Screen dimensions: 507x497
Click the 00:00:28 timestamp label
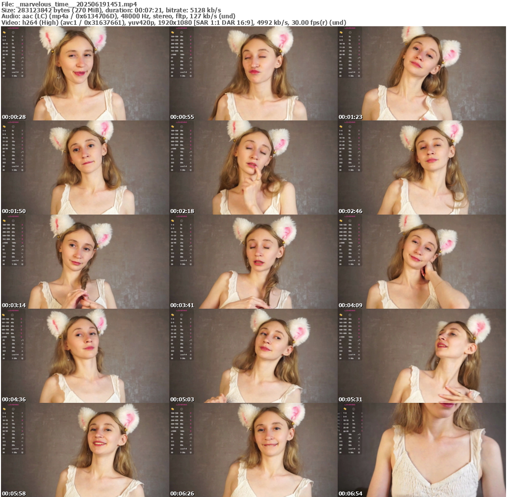coord(14,117)
